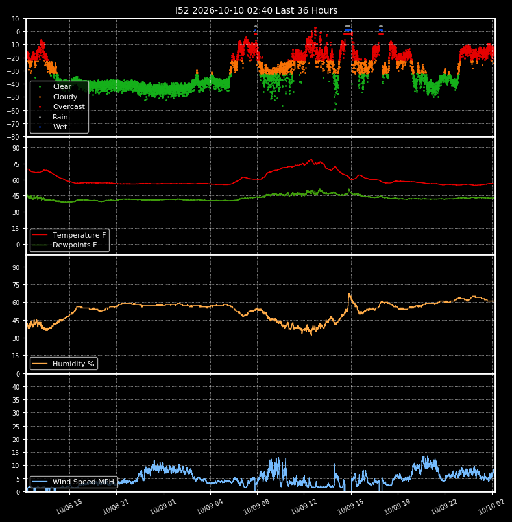The height and width of the screenshot is (522, 512).
Task: Click the '25' tick on the wind speed axis
Action: (x=16, y=427)
